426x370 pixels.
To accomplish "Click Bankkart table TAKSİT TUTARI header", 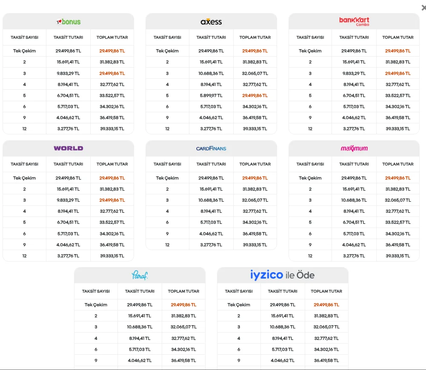I will pyautogui.click(x=354, y=37).
